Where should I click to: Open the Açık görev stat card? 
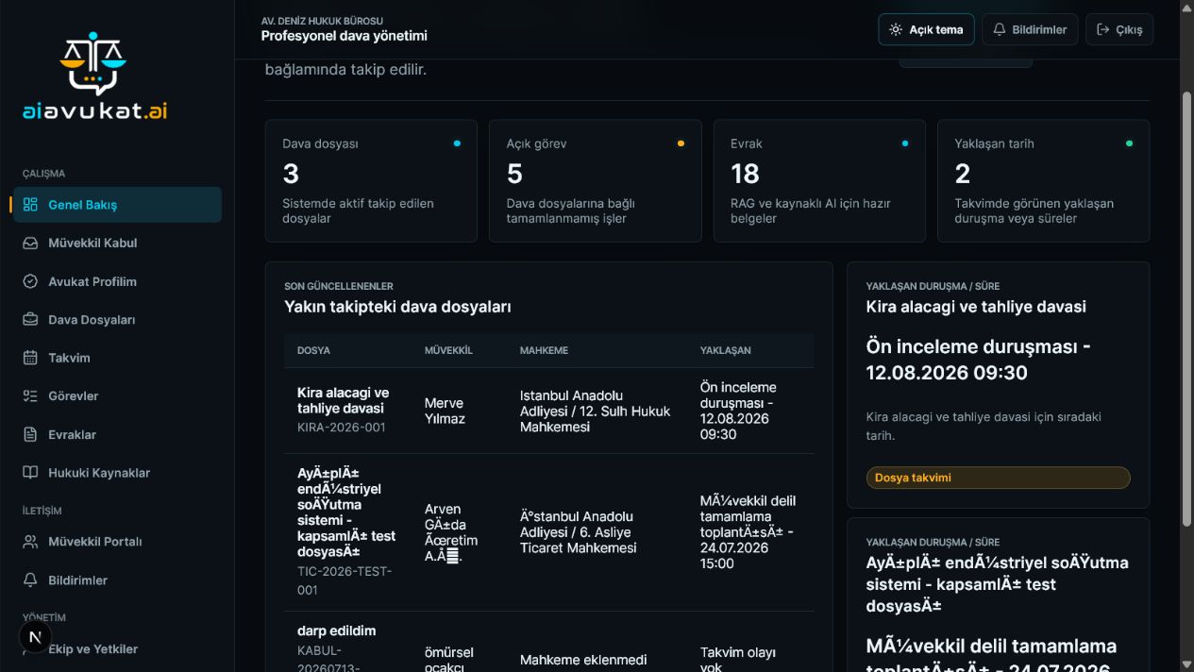(596, 180)
